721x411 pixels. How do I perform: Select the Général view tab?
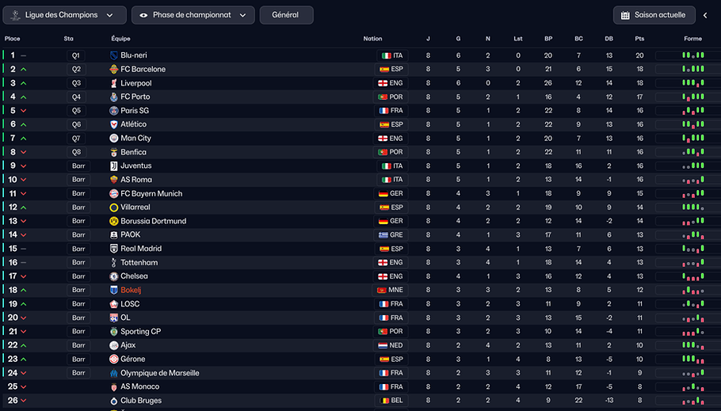[286, 15]
